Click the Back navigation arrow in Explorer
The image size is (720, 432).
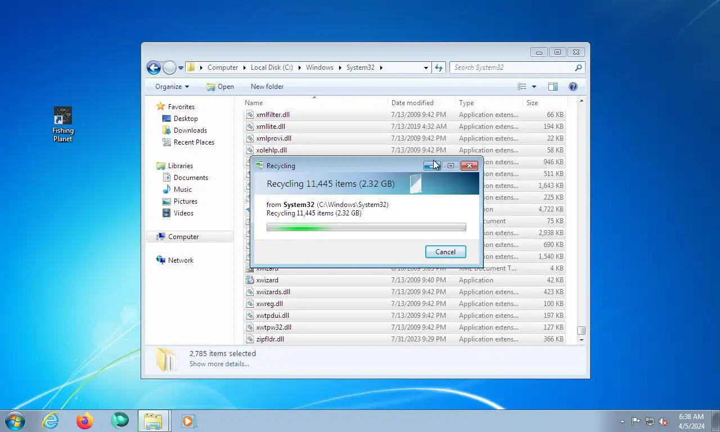[154, 67]
